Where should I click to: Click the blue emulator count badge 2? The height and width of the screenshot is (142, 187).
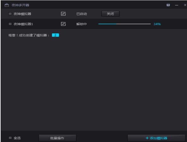[x=56, y=35]
